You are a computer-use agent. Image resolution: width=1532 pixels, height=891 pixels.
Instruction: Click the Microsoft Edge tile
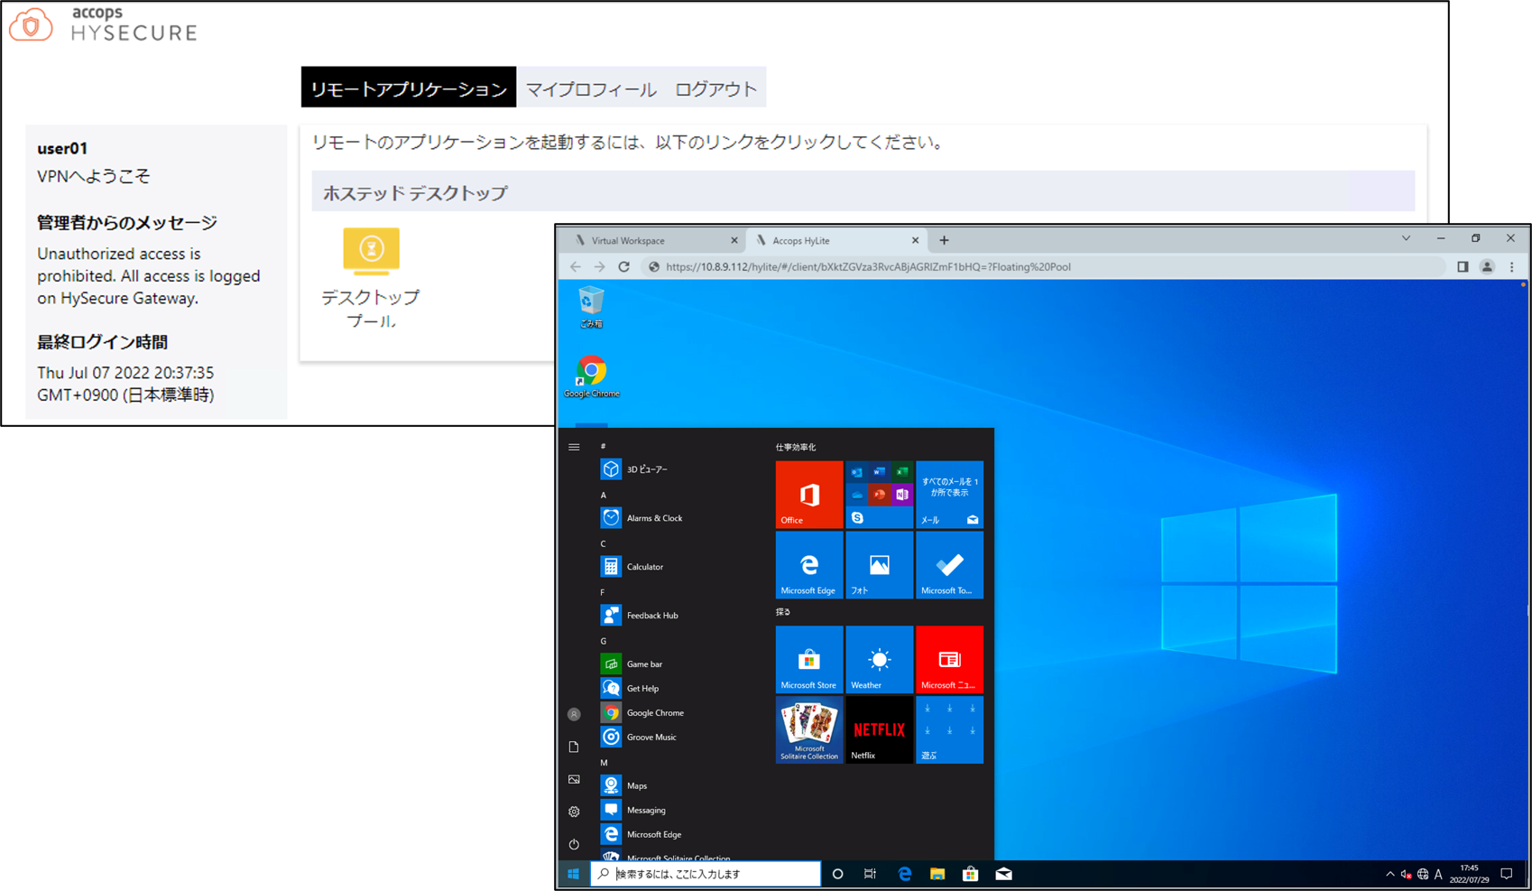pos(809,565)
